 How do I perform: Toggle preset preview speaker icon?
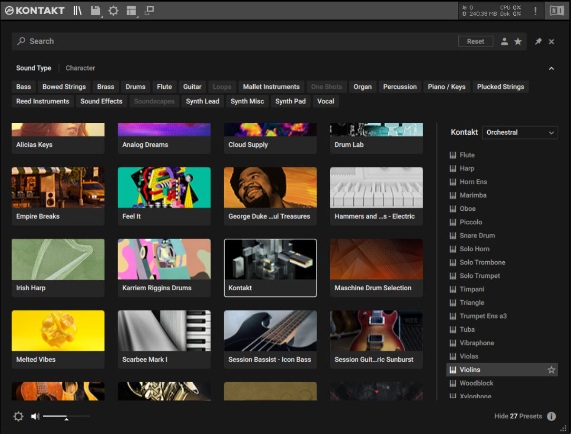click(x=35, y=416)
